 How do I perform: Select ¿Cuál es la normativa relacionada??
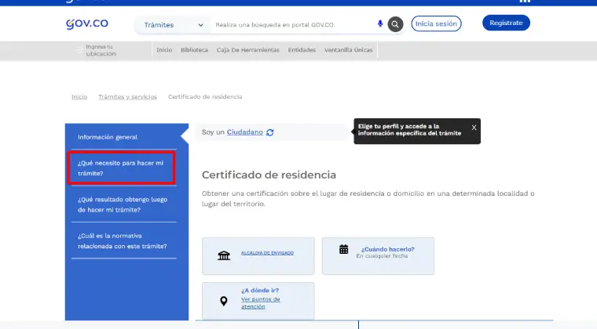[x=124, y=241]
